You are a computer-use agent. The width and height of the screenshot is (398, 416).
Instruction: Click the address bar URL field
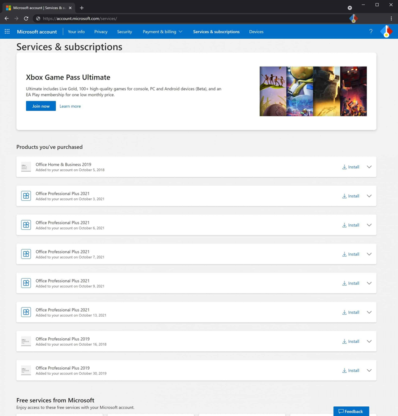[191, 18]
